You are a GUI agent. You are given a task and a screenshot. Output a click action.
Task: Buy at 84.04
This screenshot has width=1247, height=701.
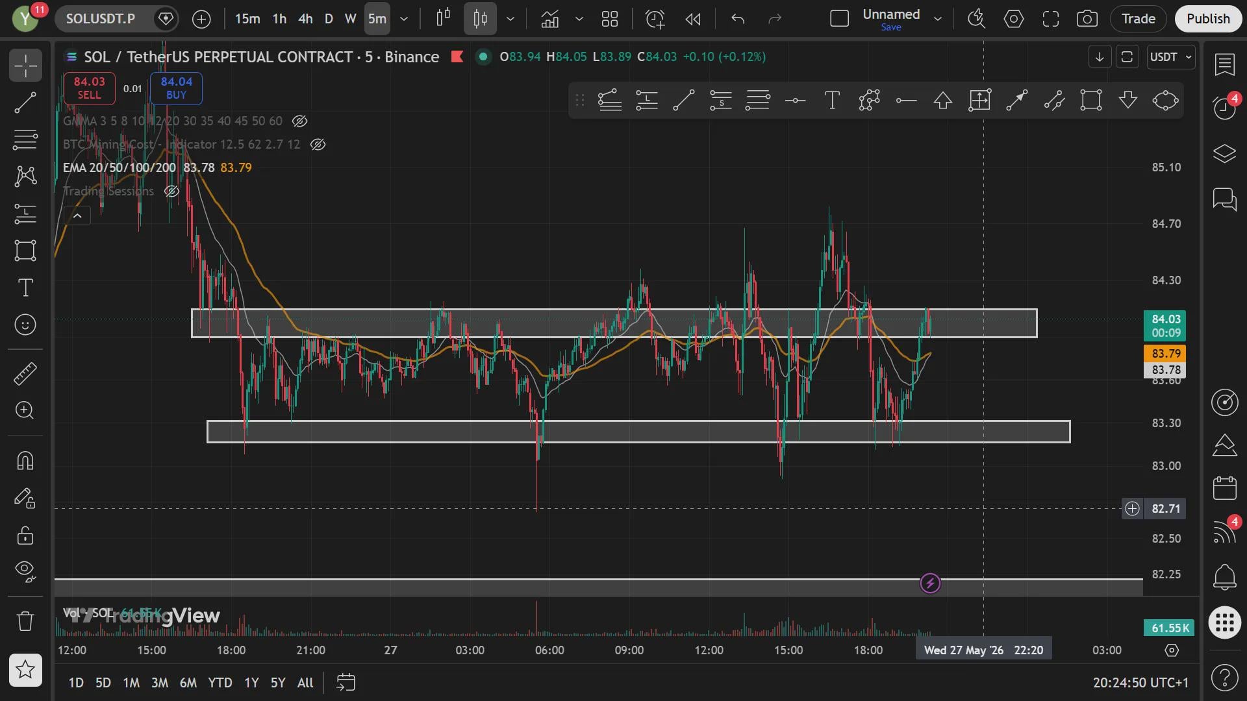coord(176,88)
